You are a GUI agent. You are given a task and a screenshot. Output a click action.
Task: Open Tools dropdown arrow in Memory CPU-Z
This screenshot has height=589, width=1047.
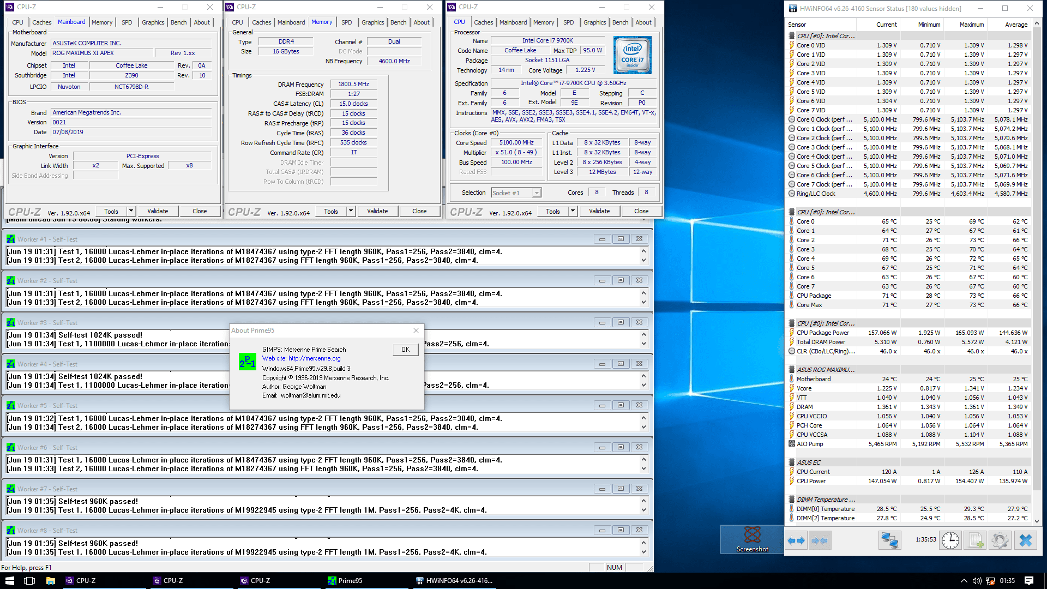351,211
